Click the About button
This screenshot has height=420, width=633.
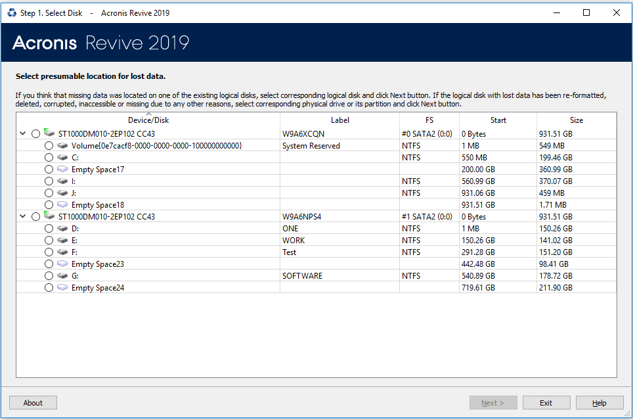tap(33, 402)
